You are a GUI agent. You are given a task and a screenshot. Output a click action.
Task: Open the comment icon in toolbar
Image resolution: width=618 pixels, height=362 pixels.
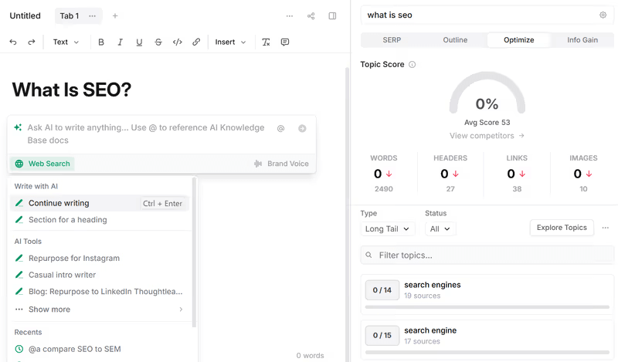285,42
